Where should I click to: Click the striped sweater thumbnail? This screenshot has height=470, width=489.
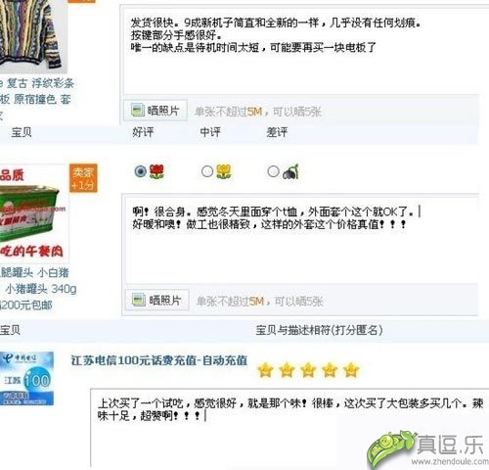pos(33,36)
